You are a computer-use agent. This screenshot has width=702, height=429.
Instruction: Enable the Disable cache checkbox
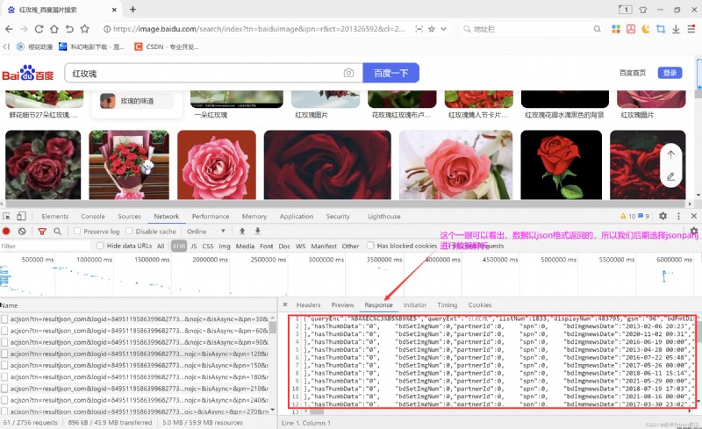coord(129,231)
